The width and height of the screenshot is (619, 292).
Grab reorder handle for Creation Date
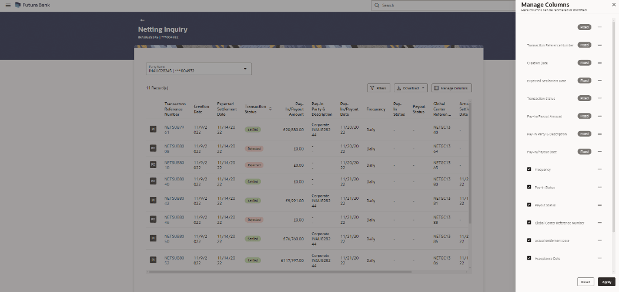600,63
